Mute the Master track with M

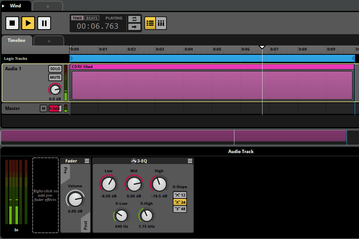point(44,108)
